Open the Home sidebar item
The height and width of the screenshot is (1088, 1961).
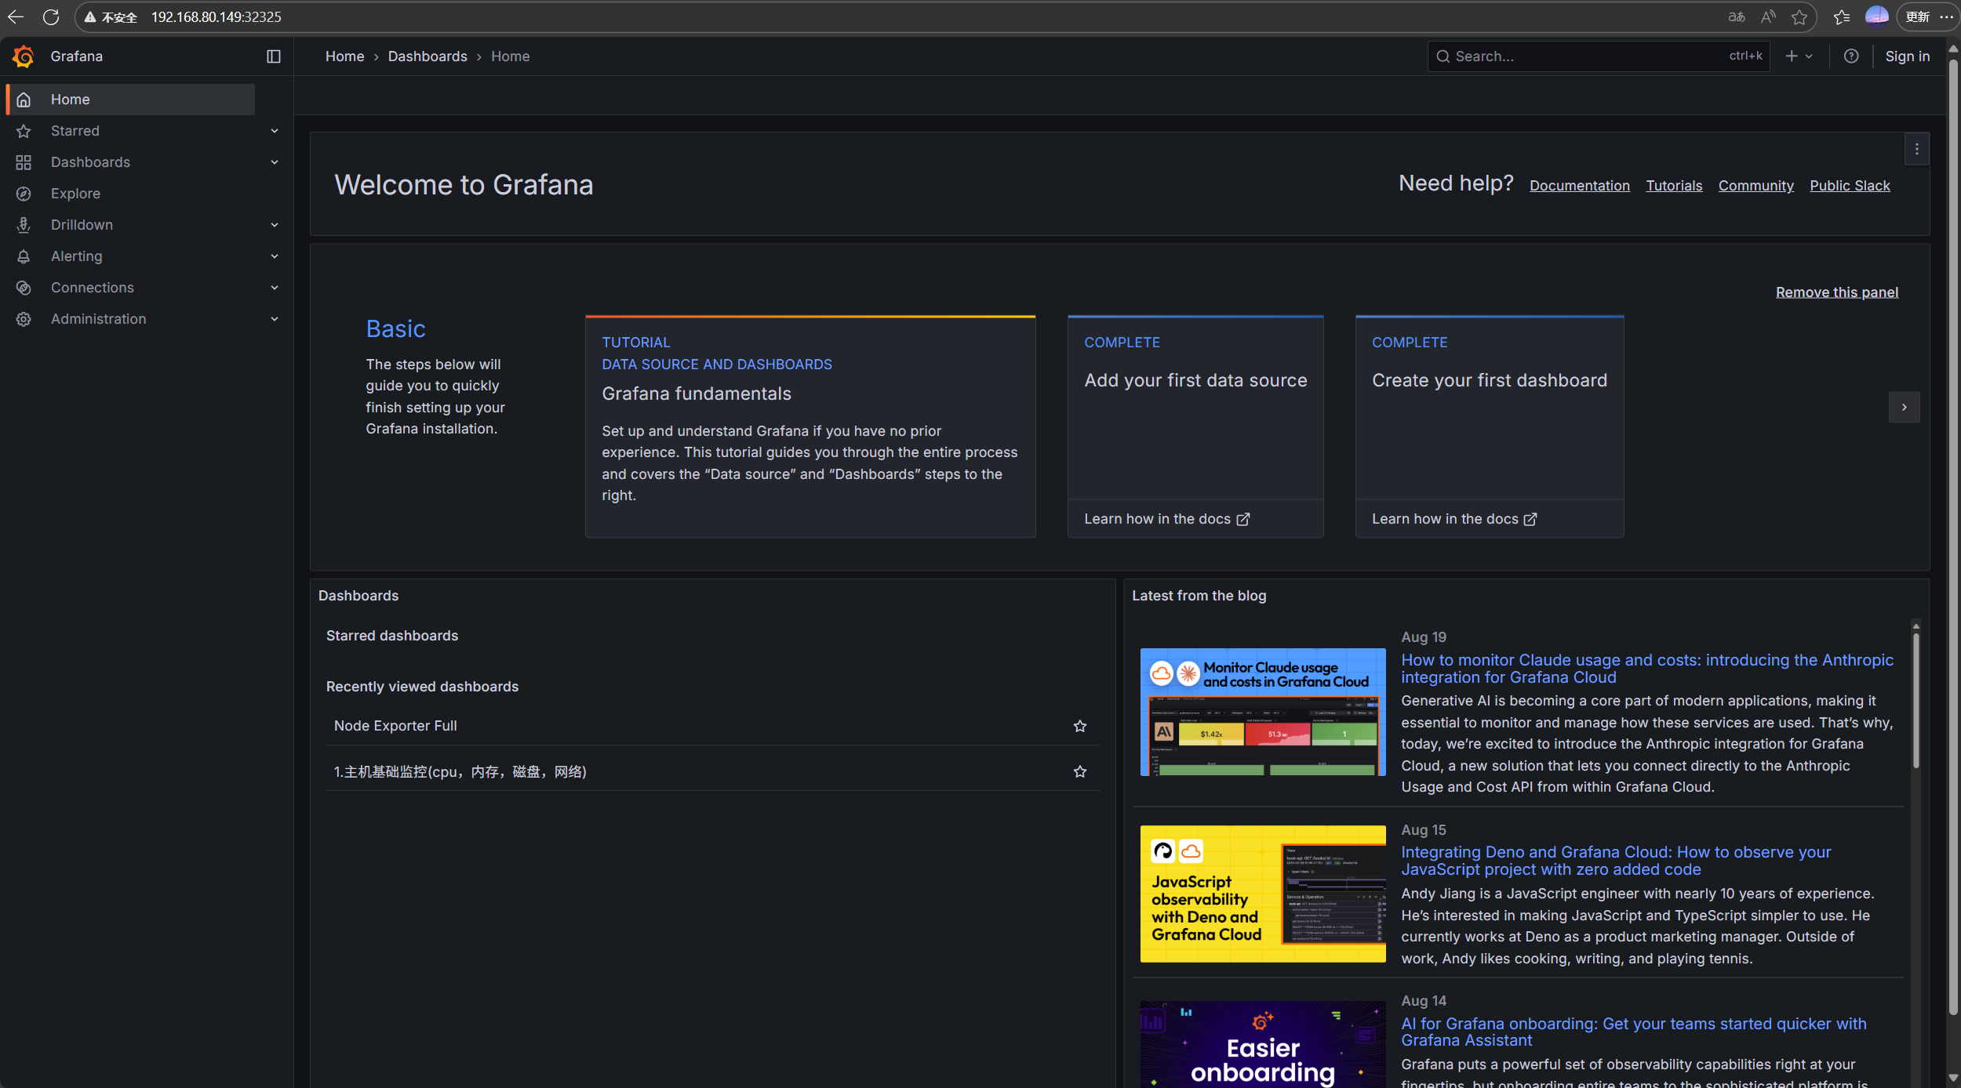[130, 100]
